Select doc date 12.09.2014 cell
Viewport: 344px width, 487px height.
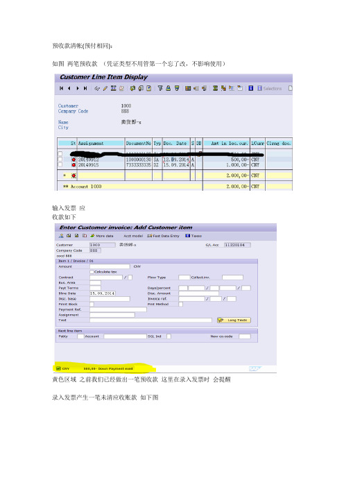(176, 160)
